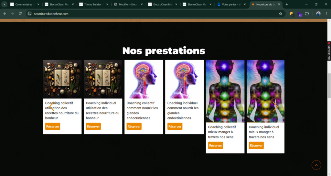Screen dimensions: 331x176
Task: Open the Chrome profile avatar
Action: pos(318,14)
